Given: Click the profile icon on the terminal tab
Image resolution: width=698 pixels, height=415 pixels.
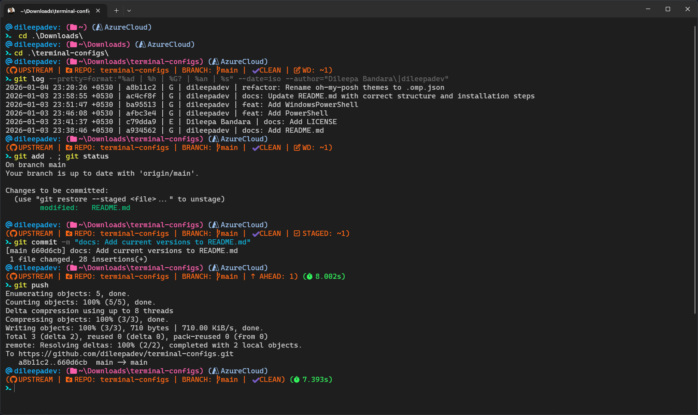Looking at the screenshot, I should tap(12, 11).
